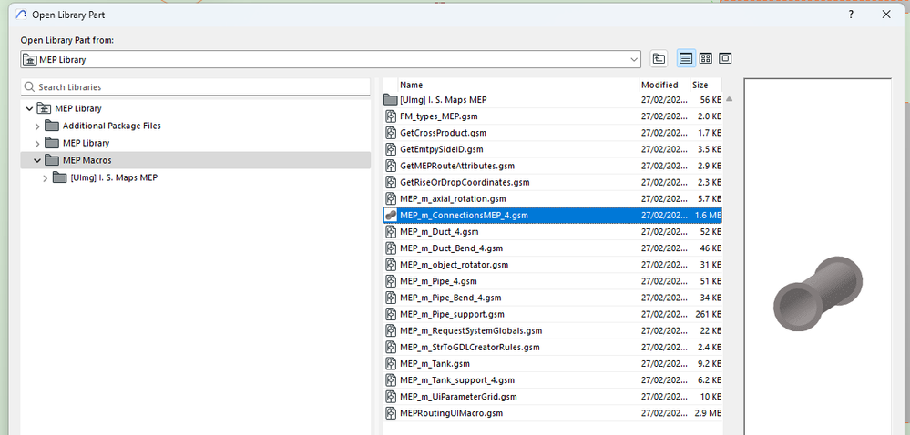Click the pipe icon of MEP_m_ConnectionsMEP_4.gsm
910x435 pixels.
[x=391, y=215]
